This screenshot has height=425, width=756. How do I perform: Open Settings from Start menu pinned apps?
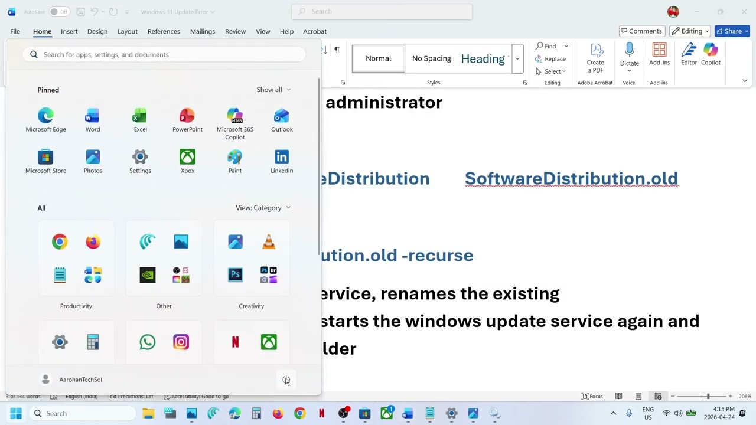coord(140,162)
